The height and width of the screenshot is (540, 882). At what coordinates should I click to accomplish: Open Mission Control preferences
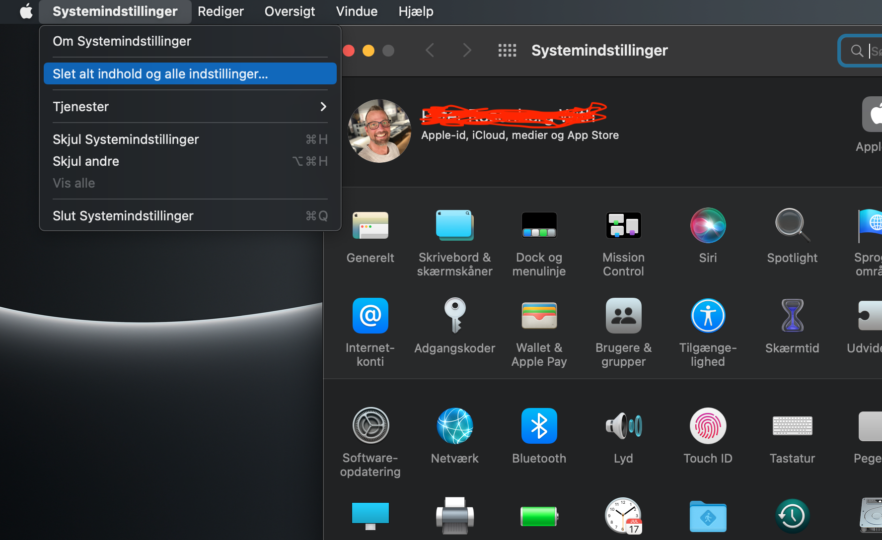623,226
